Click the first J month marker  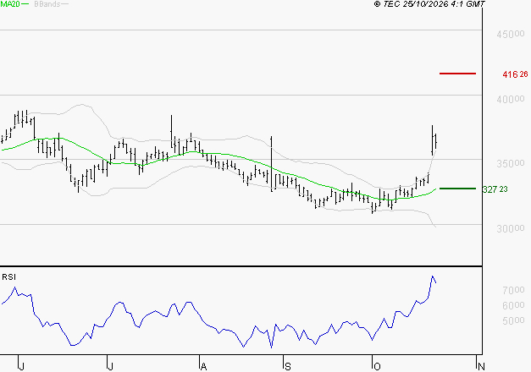point(21,367)
